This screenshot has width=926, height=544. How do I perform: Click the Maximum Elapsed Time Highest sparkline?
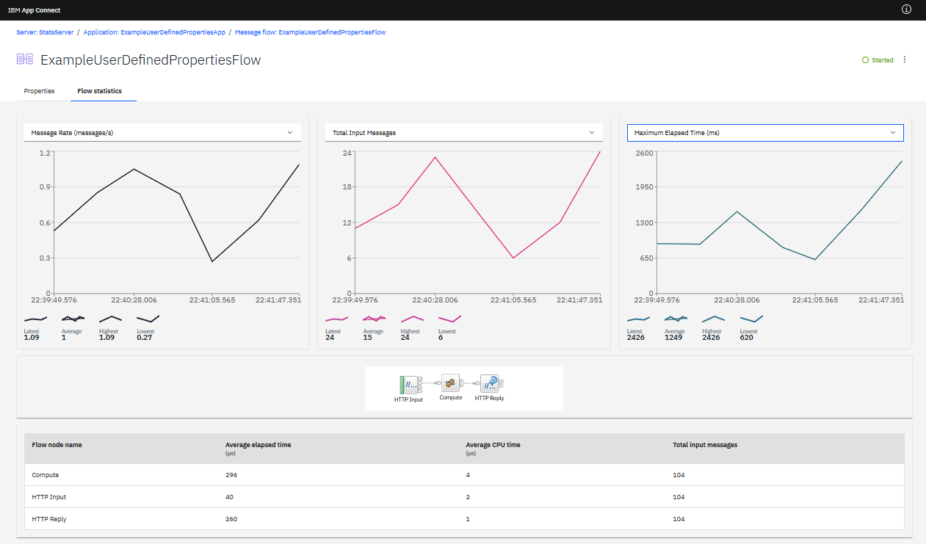pos(714,319)
